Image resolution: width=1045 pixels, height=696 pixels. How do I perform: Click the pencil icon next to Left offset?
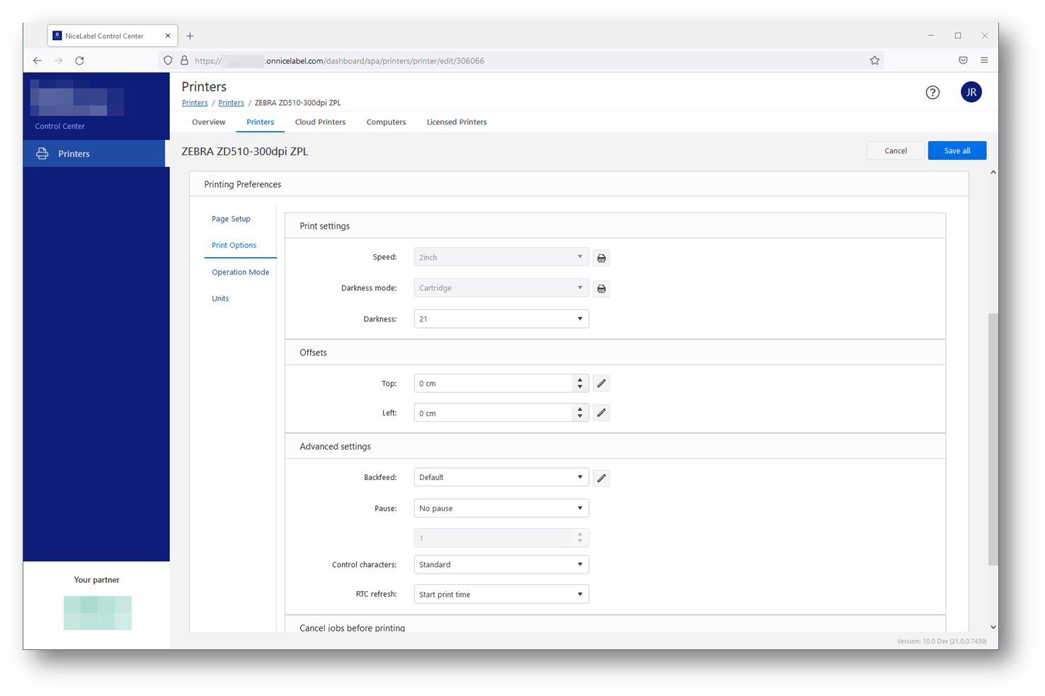601,413
